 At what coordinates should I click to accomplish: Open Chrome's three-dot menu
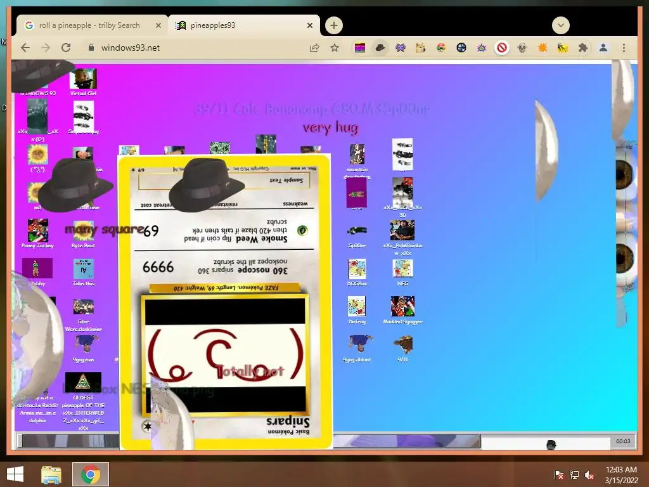coord(624,48)
